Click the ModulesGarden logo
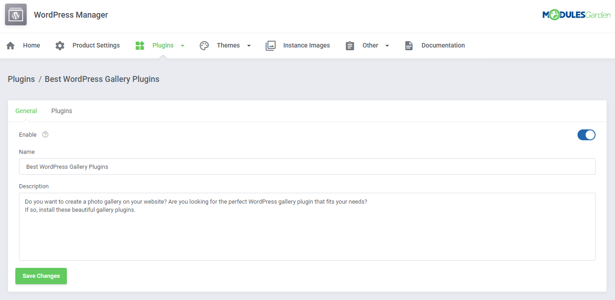 577,14
